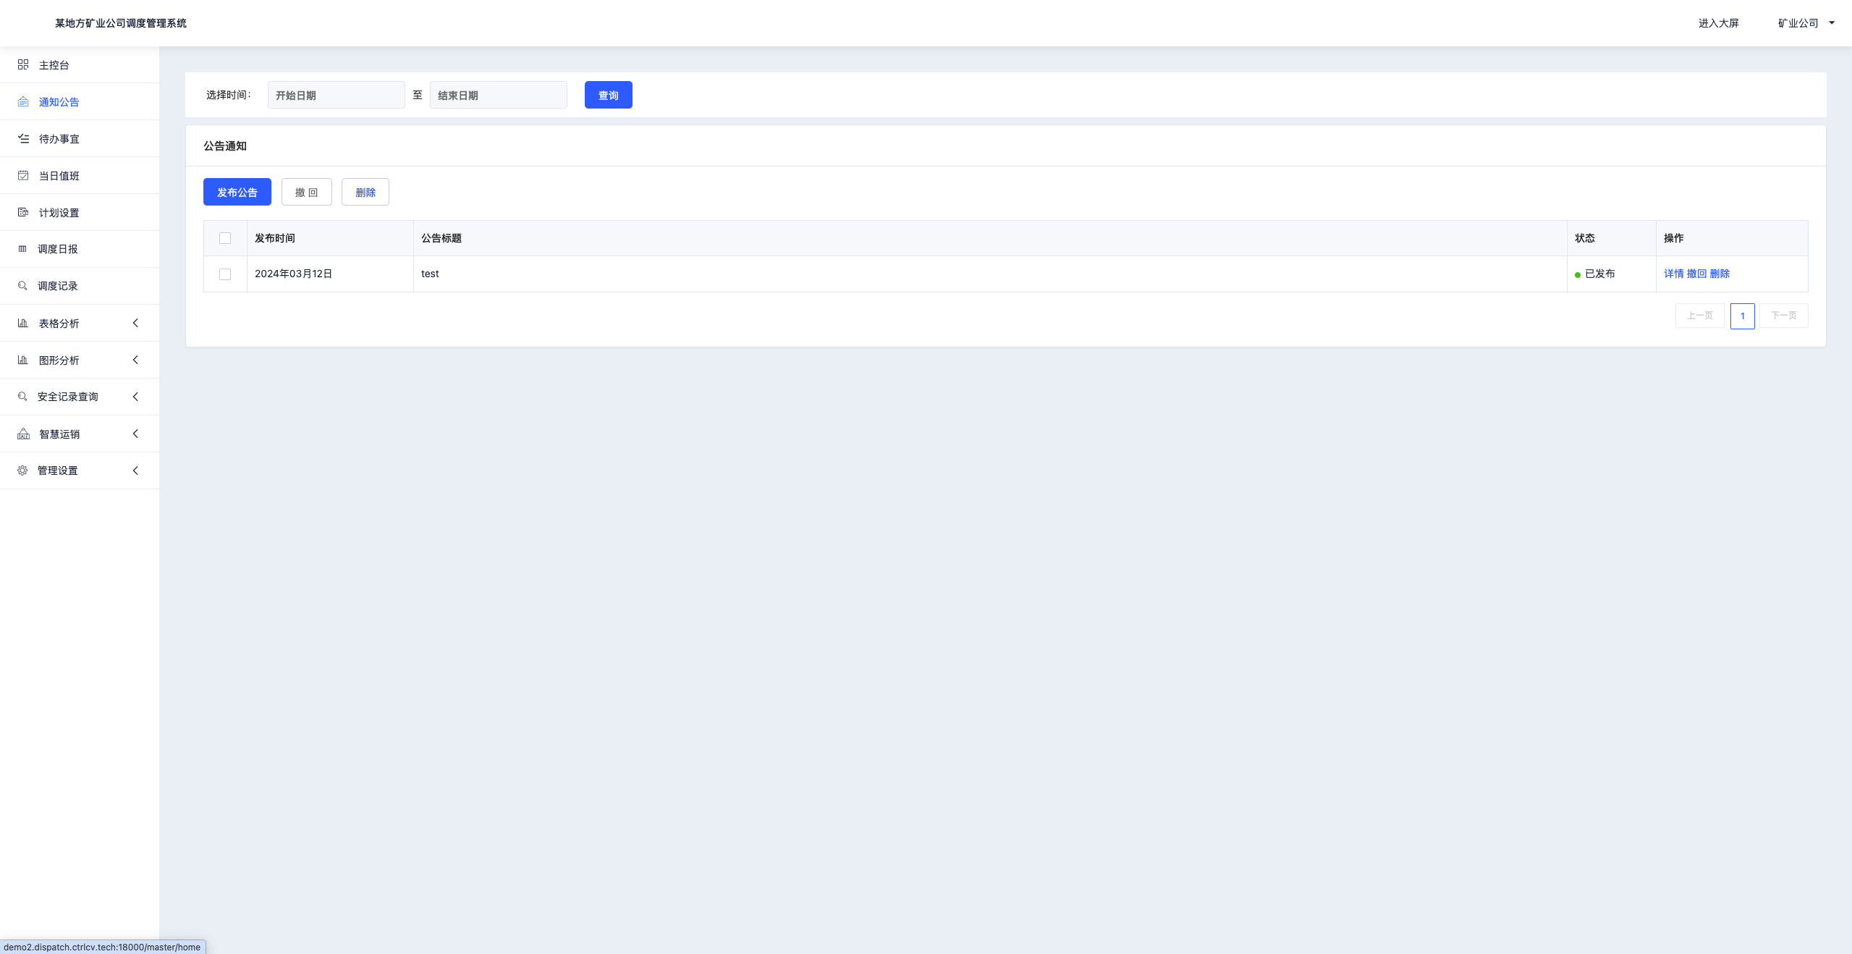
Task: Click the 开始日期 date field
Action: (337, 95)
